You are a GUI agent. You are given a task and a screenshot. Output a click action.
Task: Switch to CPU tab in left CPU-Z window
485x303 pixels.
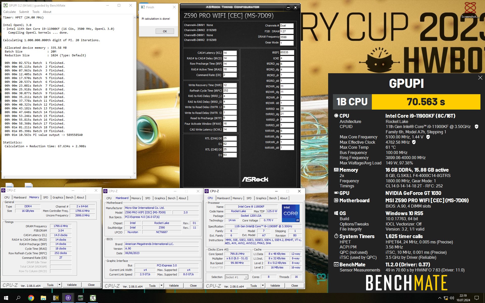coord(7,197)
